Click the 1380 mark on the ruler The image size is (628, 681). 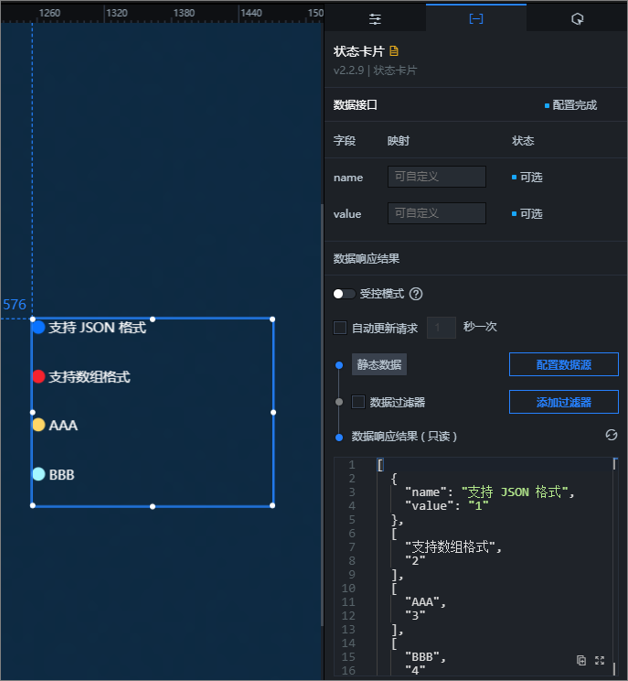click(184, 13)
